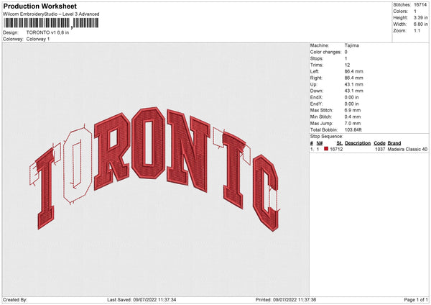This screenshot has height=305, width=431.
Task: Select the Description column header
Action: 358,143
